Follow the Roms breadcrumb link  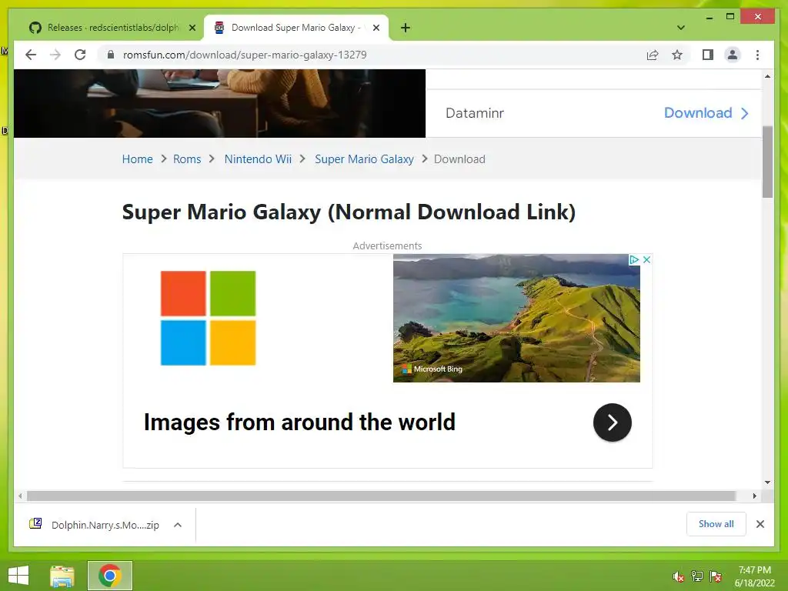point(187,159)
